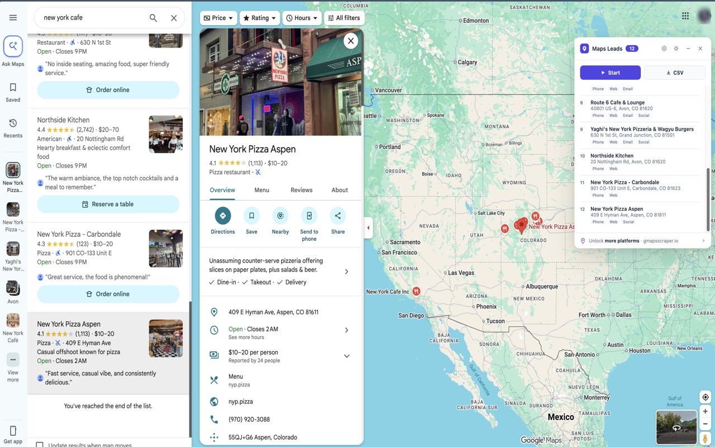Open the Hours filter dropdown

coord(302,18)
